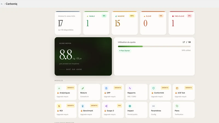
Task: Click the Modéré sprout icon
Action: (x=116, y=16)
